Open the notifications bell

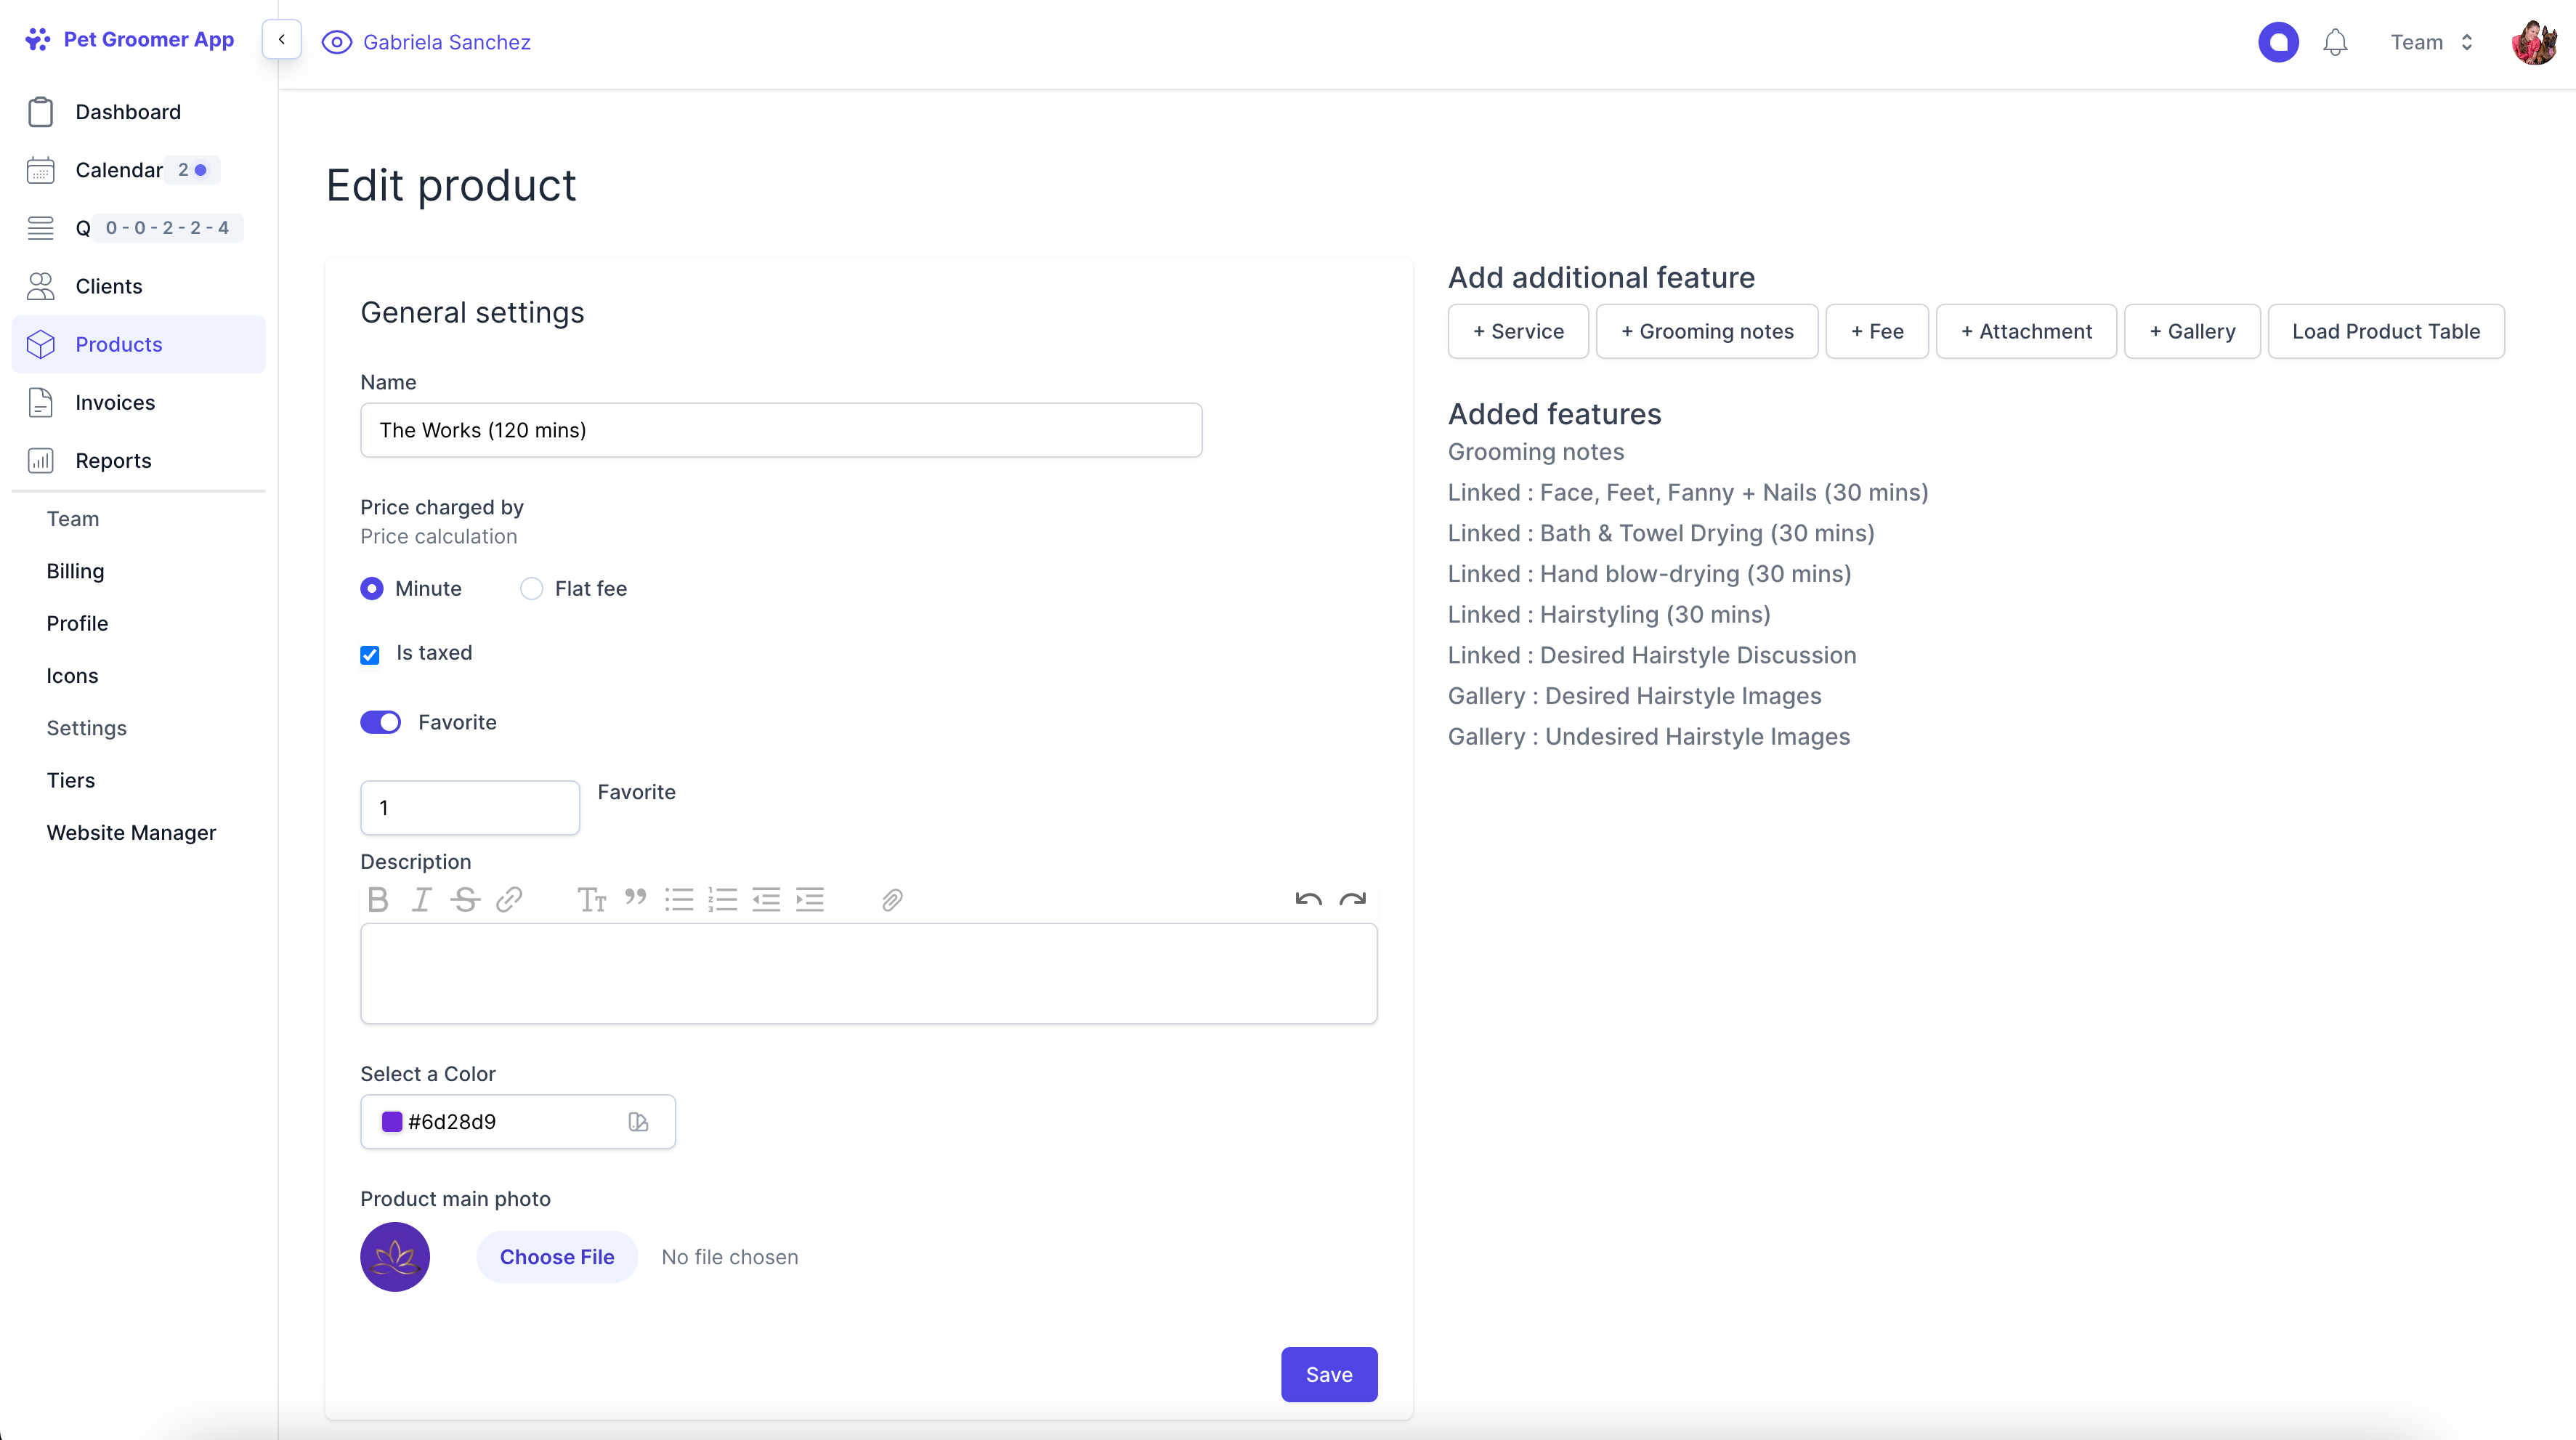[x=2335, y=42]
